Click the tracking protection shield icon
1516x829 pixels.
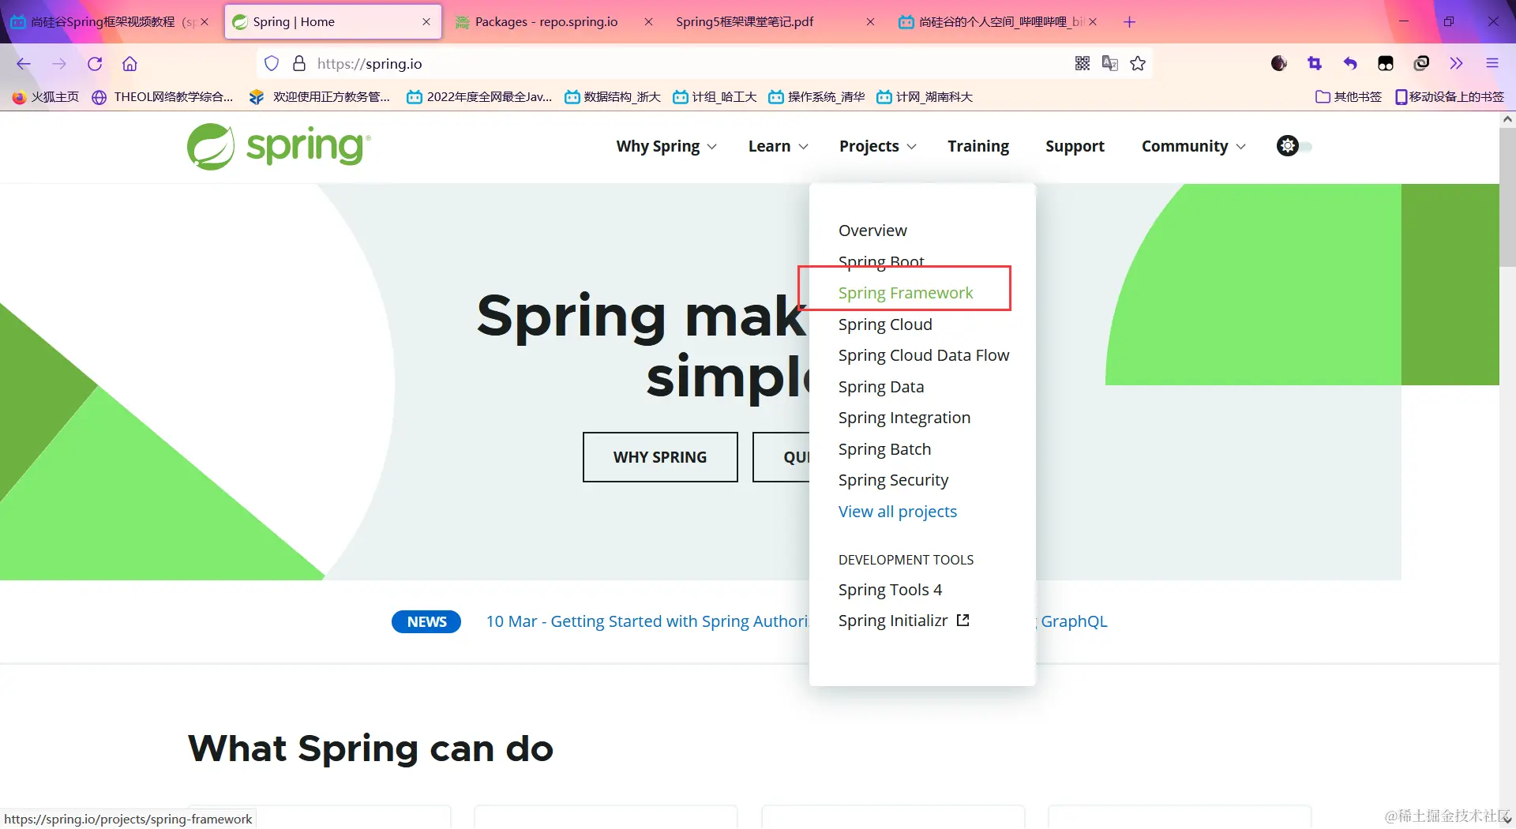click(x=272, y=64)
